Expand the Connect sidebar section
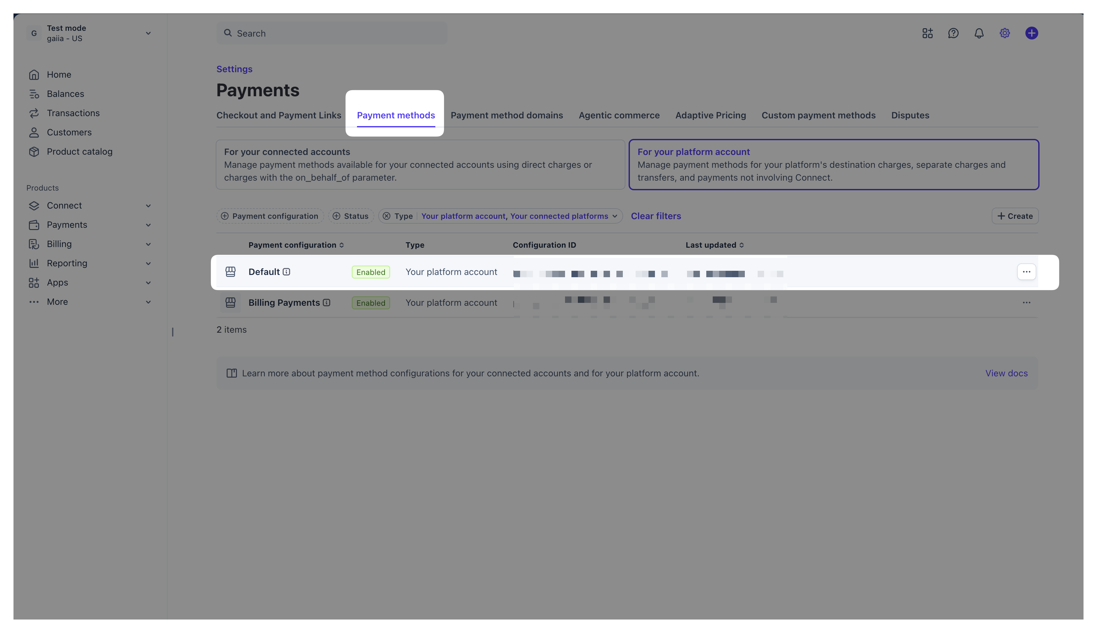The image size is (1097, 633). click(x=148, y=206)
